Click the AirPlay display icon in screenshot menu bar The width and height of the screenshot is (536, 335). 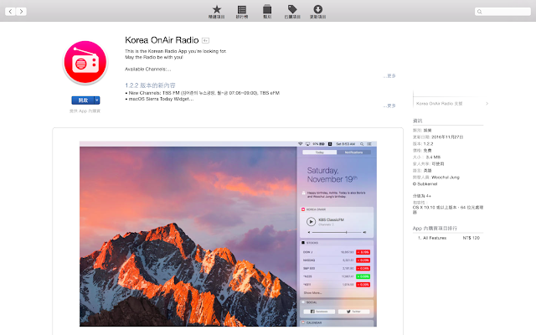pyautogui.click(x=307, y=144)
